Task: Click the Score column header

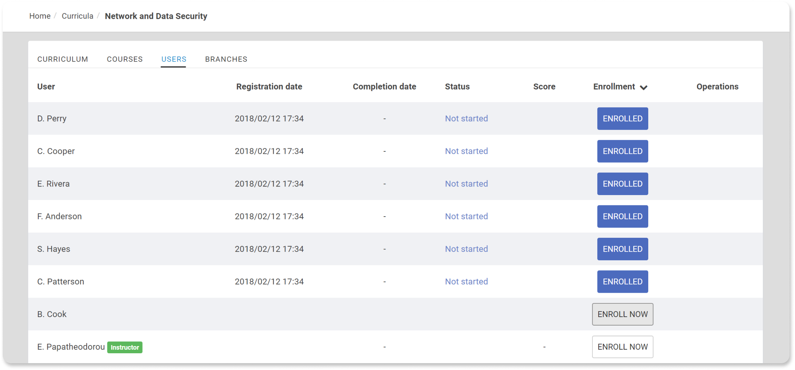Action: (x=544, y=86)
